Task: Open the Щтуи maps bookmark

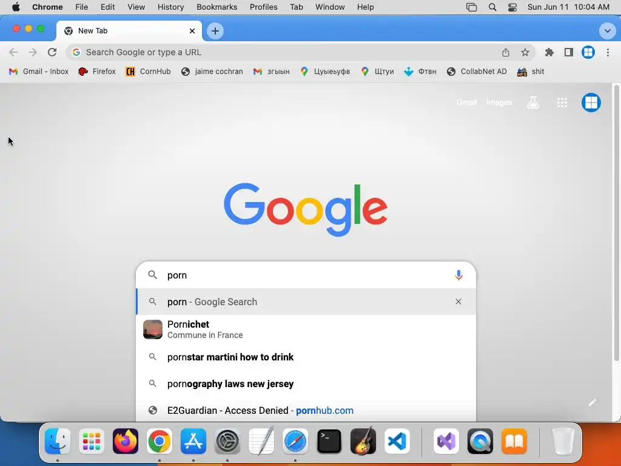Action: click(377, 72)
